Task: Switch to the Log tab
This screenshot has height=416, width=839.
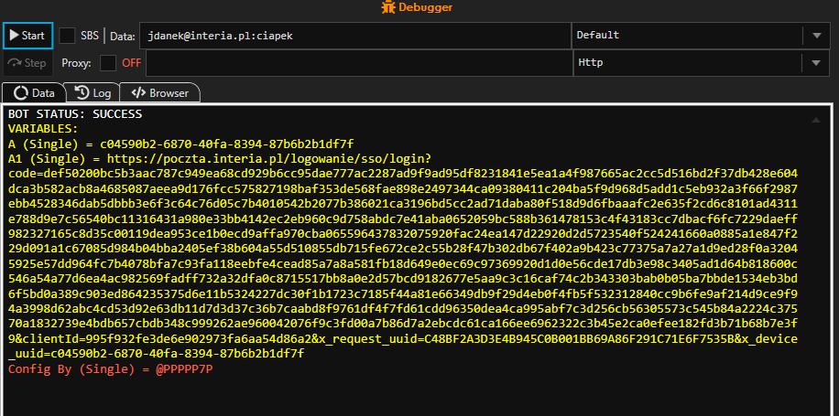Action: coord(93,92)
